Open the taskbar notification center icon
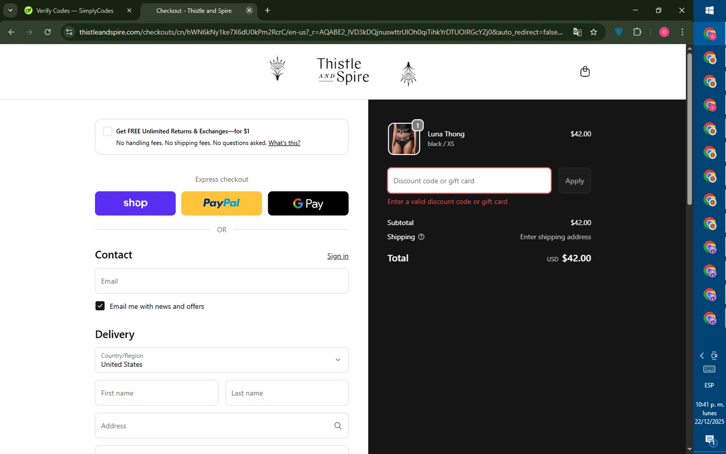 click(x=710, y=440)
